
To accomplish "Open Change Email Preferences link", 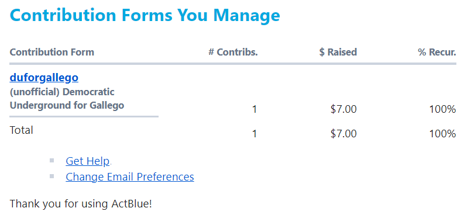I will [x=130, y=176].
